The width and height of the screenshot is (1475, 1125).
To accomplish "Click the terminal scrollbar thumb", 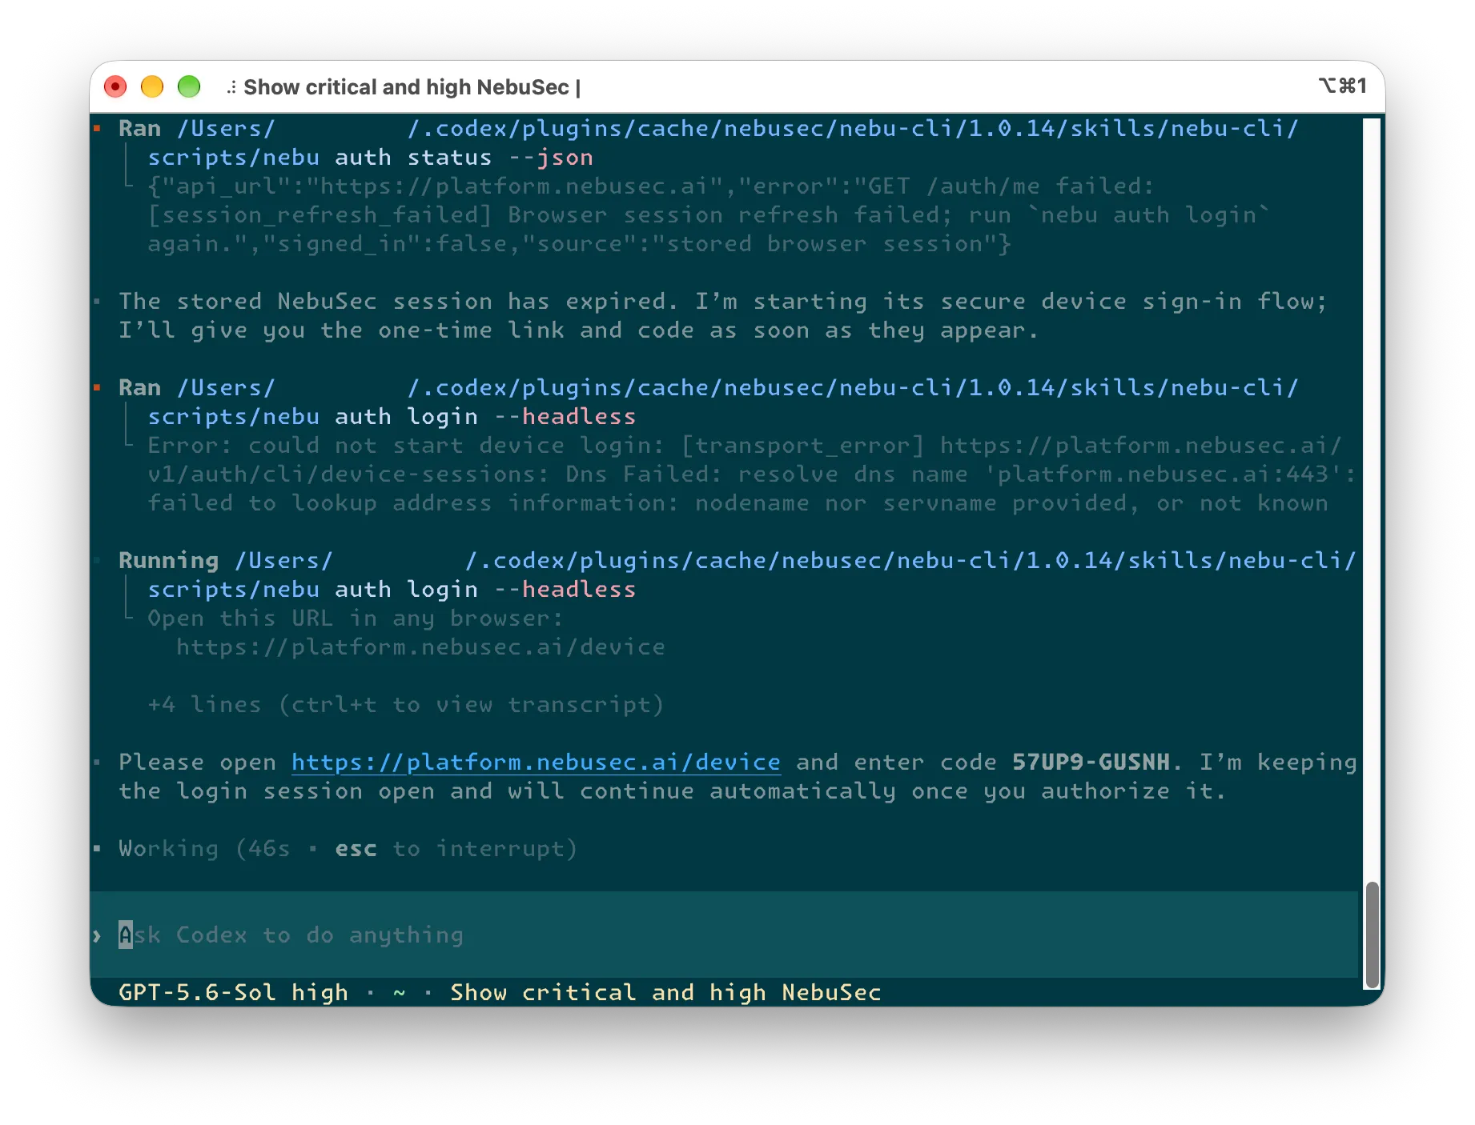I will [x=1372, y=935].
